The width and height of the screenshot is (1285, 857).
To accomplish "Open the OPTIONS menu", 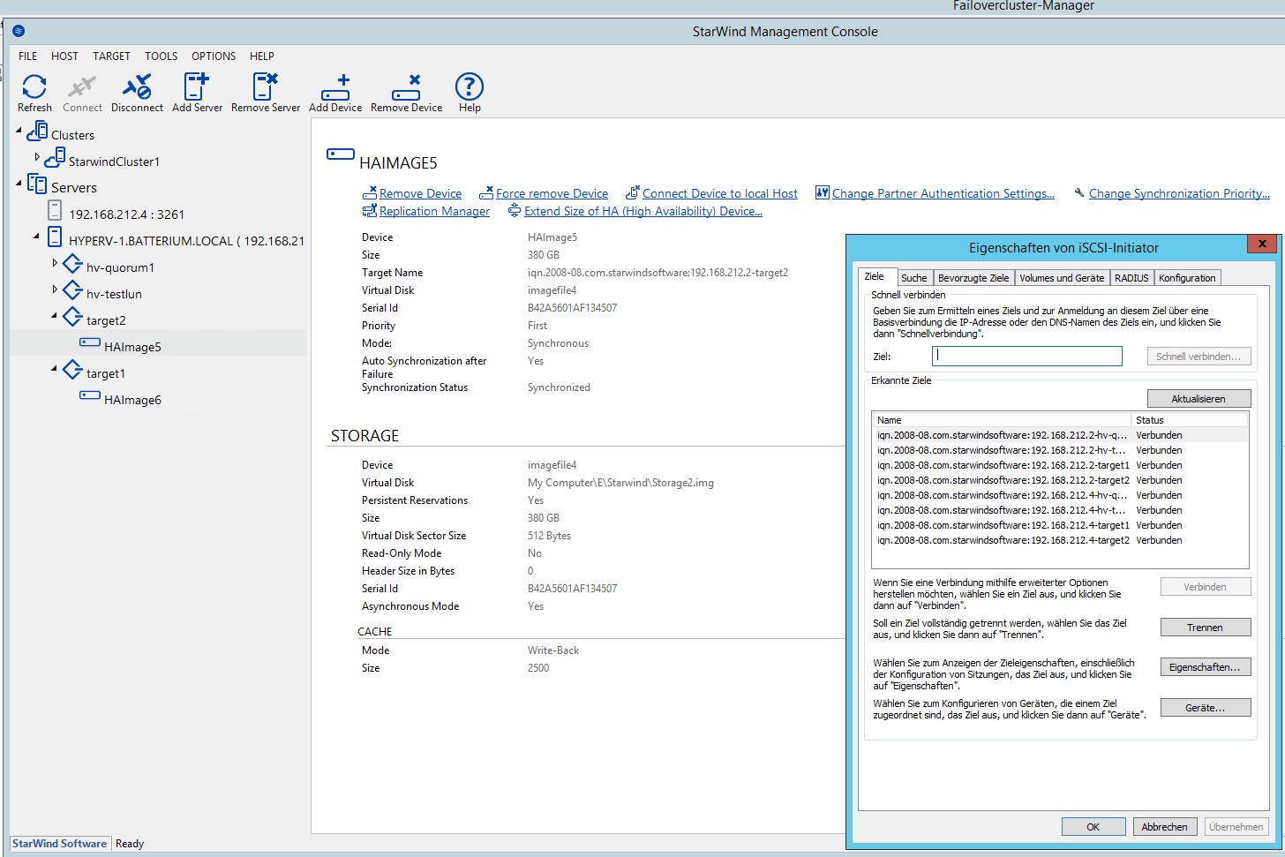I will pyautogui.click(x=214, y=56).
